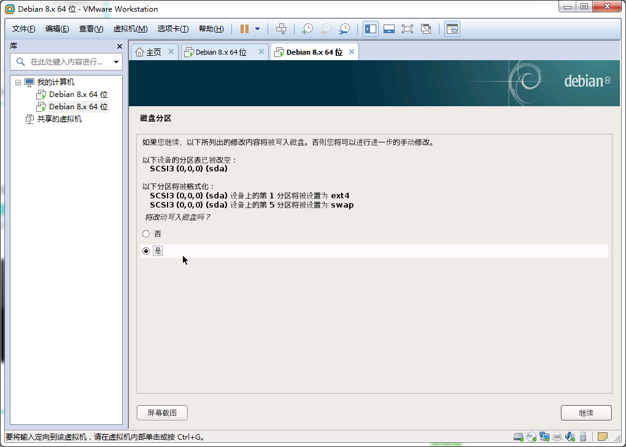Image resolution: width=626 pixels, height=447 pixels.
Task: Click the 继续 button
Action: [x=586, y=413]
